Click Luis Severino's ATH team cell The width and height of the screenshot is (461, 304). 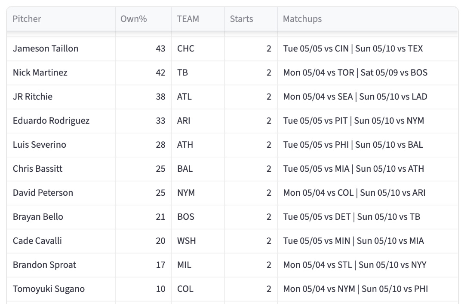click(x=198, y=145)
